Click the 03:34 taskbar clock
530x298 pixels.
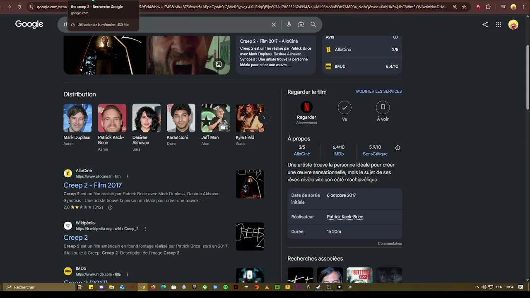[510, 287]
